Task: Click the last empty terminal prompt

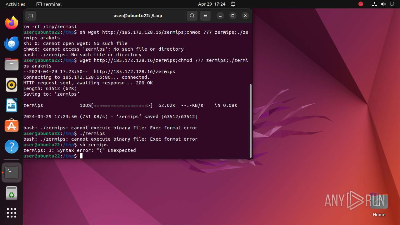Action: click(53, 156)
